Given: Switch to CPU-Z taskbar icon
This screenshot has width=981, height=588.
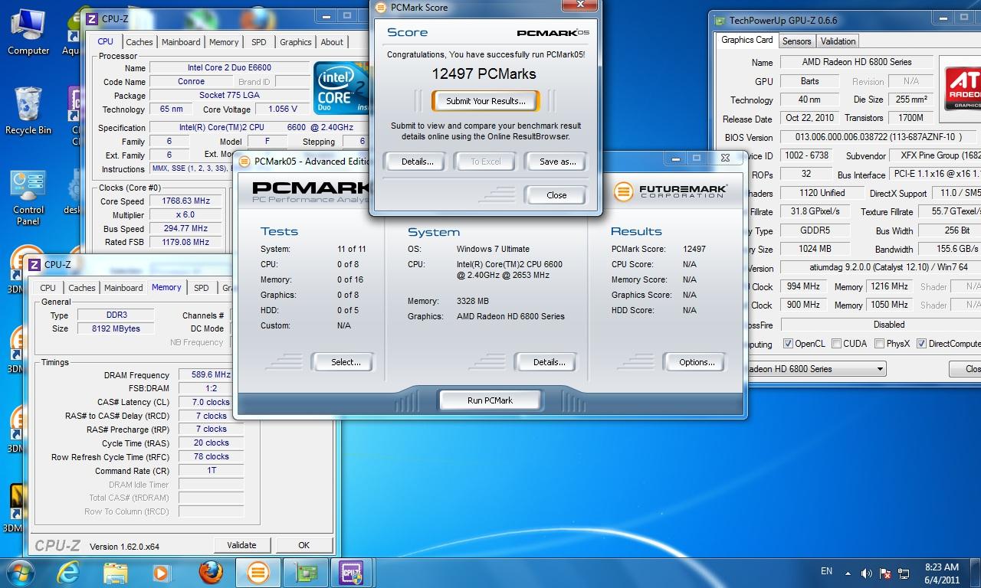Looking at the screenshot, I should click(352, 573).
